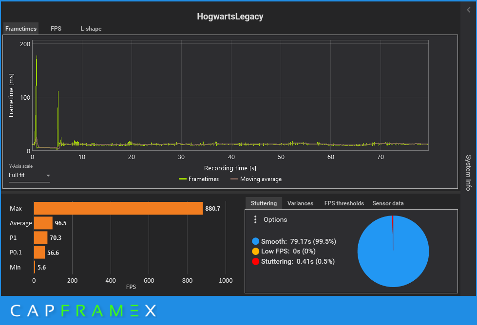
Task: Click the 70.3 P1 value label
Action: [x=56, y=238]
